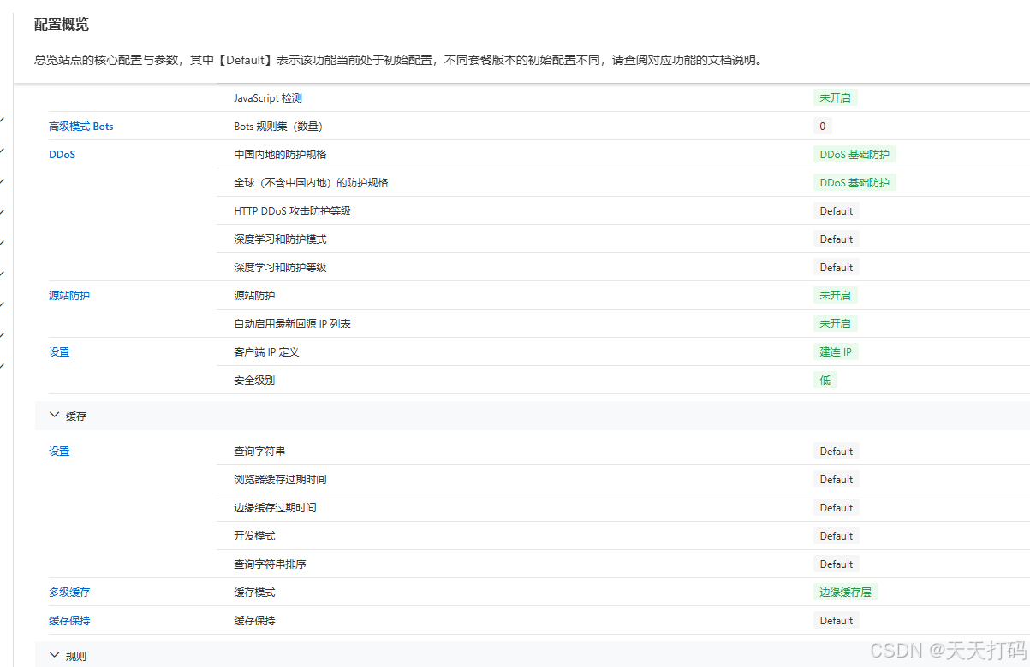Click Default badge for 深度学习和防护模式
This screenshot has width=1030, height=667.
(x=837, y=239)
